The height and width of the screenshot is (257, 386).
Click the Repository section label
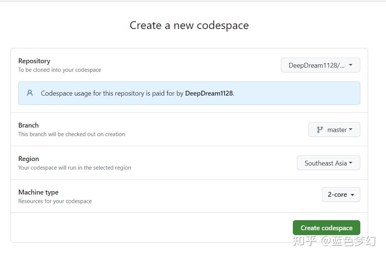[x=34, y=61]
